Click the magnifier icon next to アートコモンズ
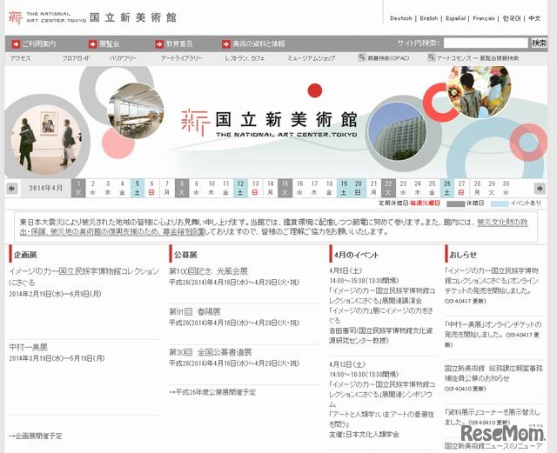Viewport: 557px width, 453px height. (431, 57)
